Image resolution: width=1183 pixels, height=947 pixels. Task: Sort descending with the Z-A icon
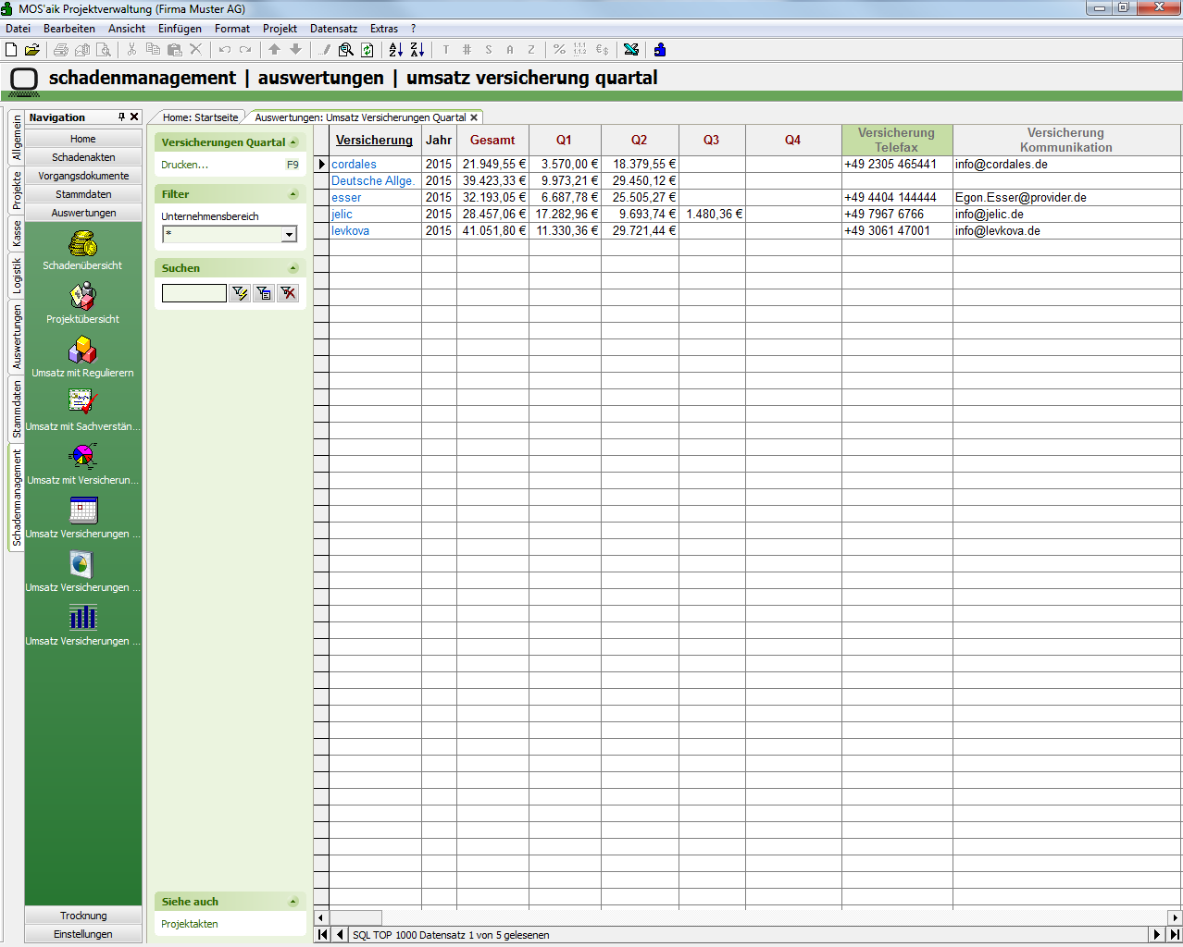tap(417, 50)
